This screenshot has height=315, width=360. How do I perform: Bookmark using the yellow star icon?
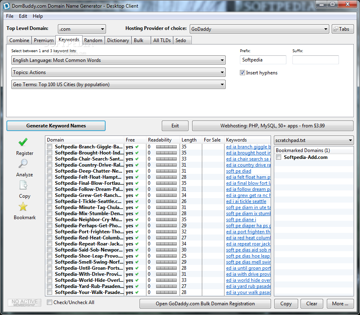pos(23,207)
